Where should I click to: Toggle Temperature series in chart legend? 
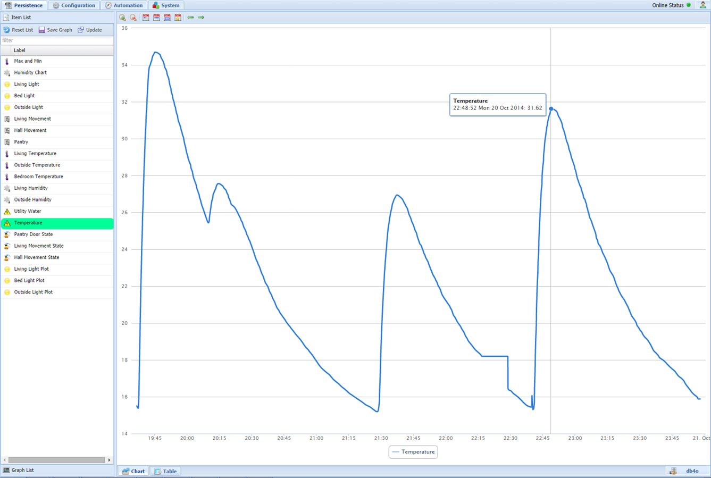click(x=413, y=452)
